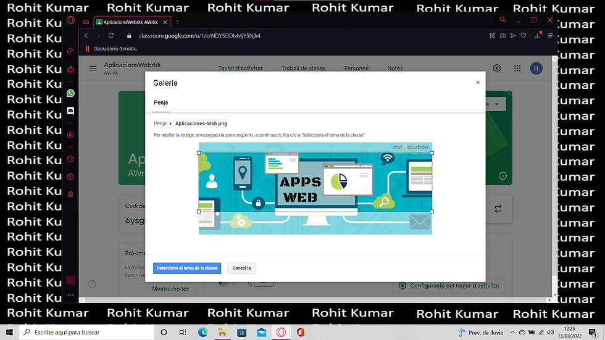605x340 pixels.
Task: Open Configuració del tauler d'activitat
Action: tap(449, 286)
